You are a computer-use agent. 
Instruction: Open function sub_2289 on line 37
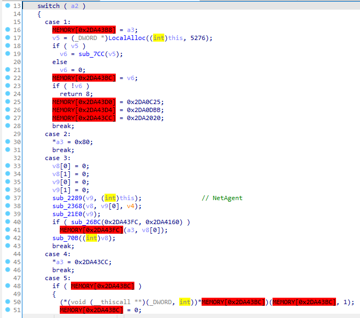pyautogui.click(x=67, y=198)
